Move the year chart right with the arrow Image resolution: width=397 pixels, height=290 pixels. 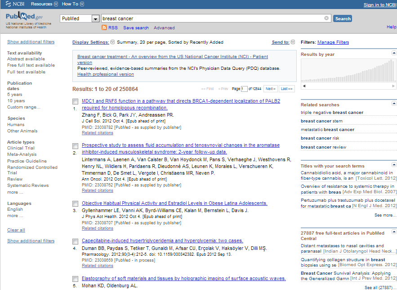pyautogui.click(x=393, y=86)
